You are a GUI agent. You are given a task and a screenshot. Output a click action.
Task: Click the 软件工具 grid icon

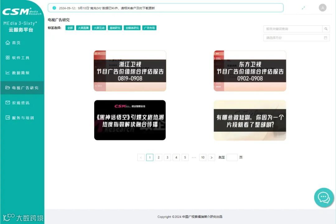pos(8,57)
